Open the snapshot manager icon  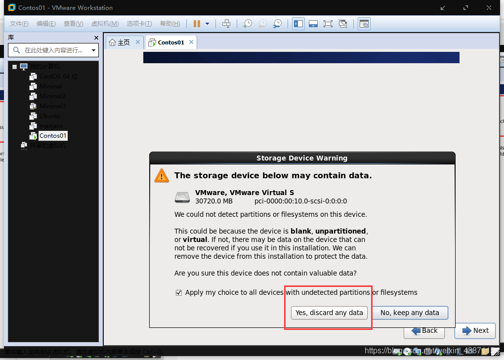tap(277, 23)
